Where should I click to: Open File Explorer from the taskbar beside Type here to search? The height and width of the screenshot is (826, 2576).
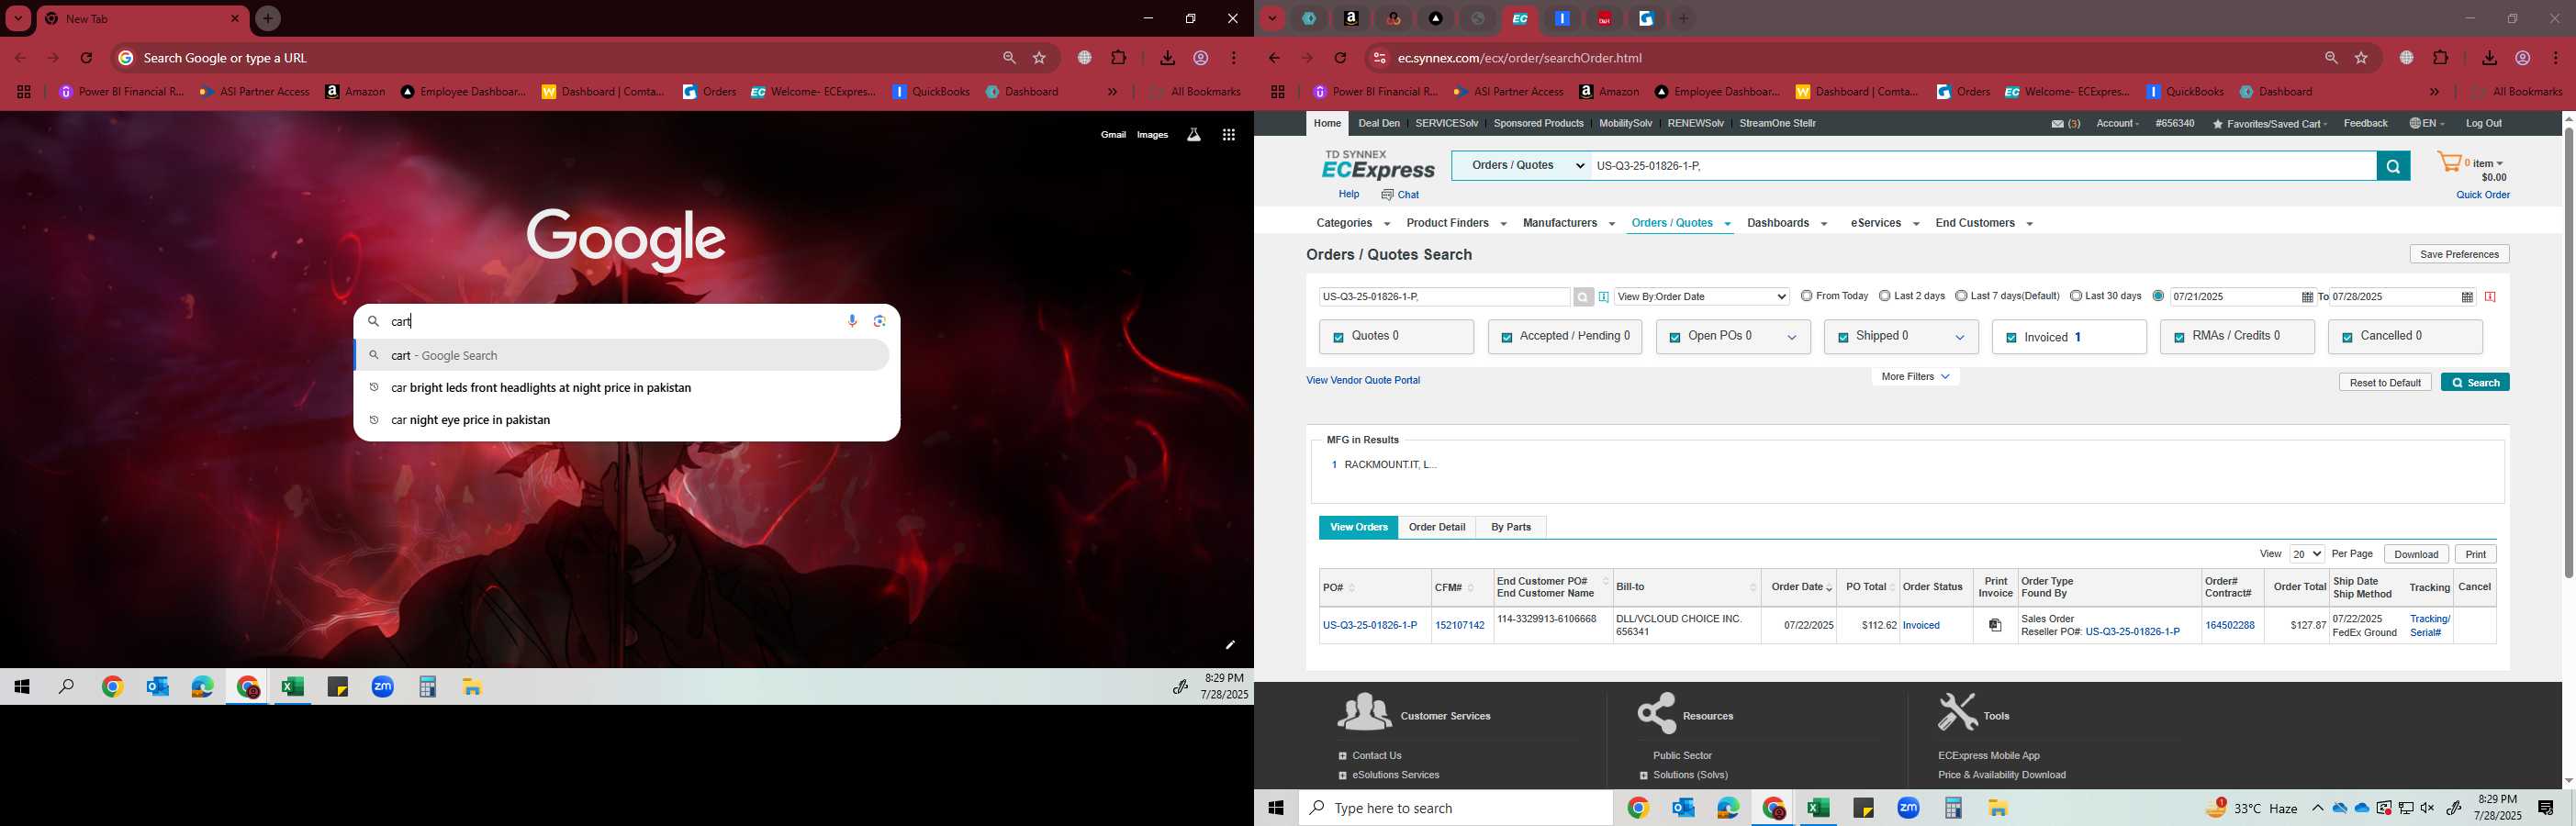click(x=1998, y=808)
